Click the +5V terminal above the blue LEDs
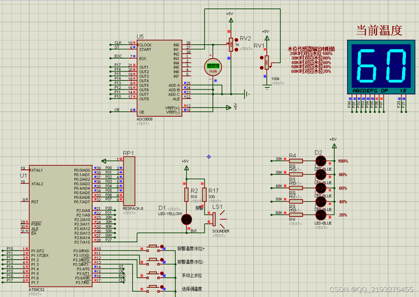 tap(334, 146)
